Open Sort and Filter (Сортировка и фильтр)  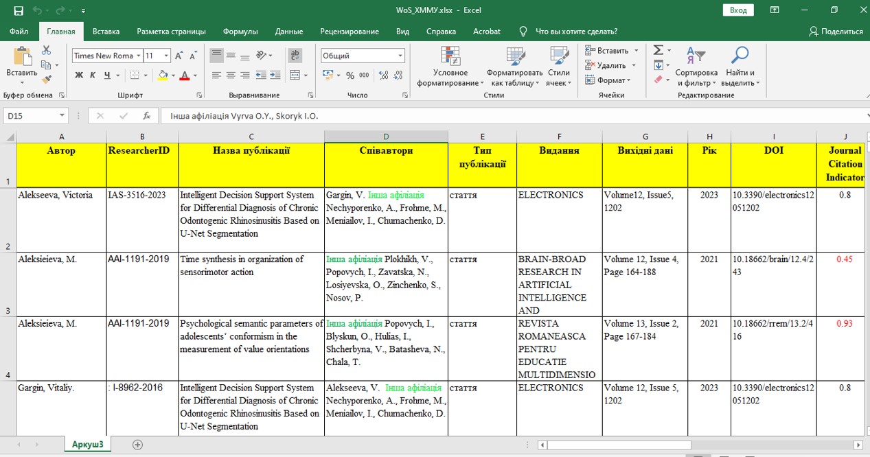tap(696, 68)
